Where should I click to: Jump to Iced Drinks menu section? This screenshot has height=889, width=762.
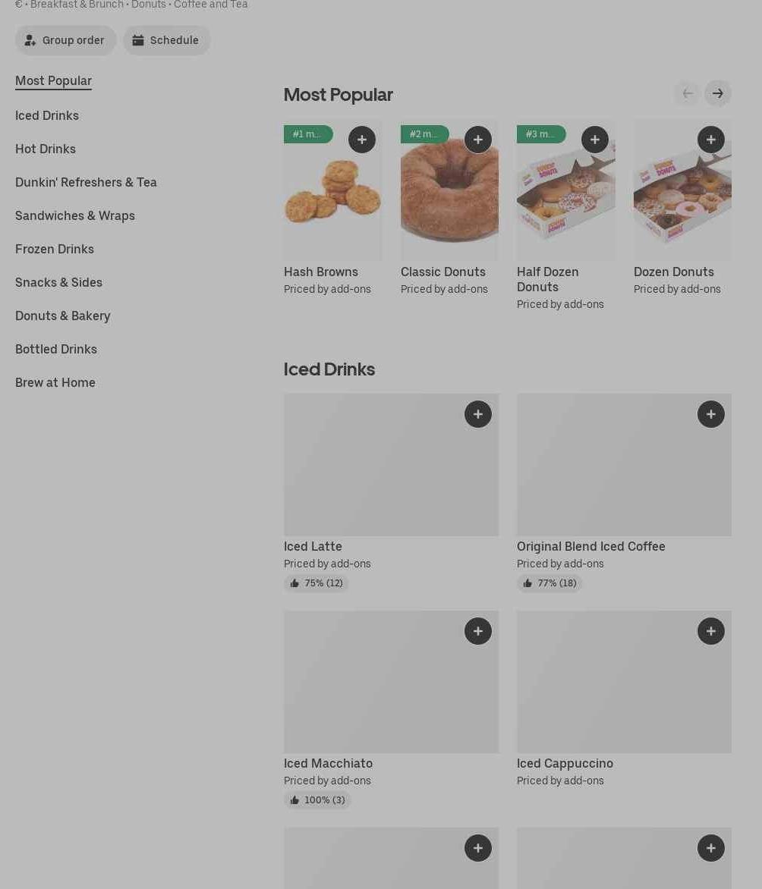(x=47, y=115)
